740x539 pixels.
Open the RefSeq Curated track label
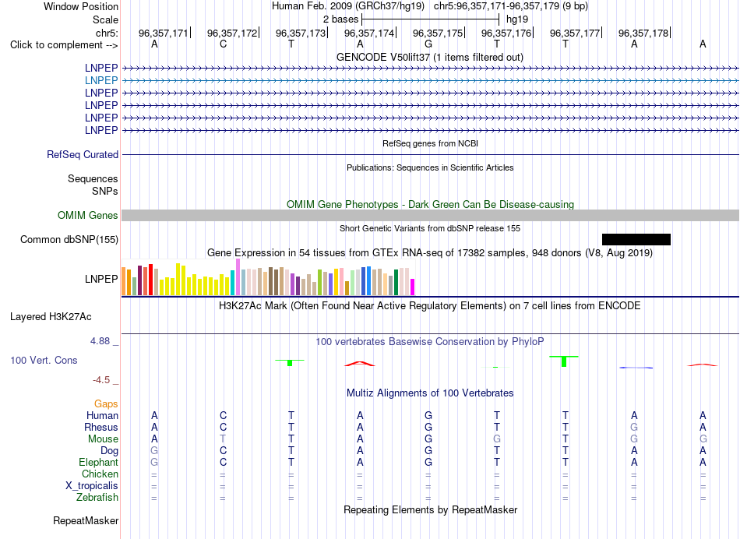click(83, 154)
